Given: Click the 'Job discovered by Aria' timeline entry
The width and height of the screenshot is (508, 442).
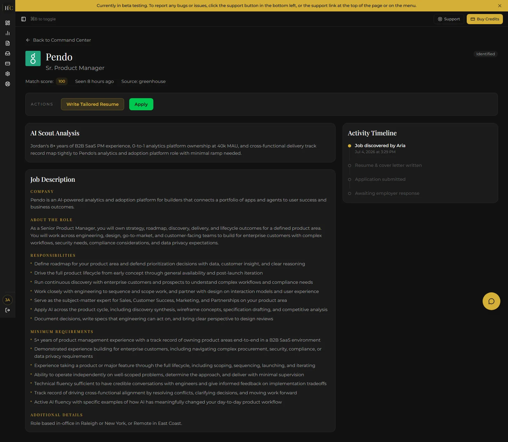Looking at the screenshot, I should 380,146.
